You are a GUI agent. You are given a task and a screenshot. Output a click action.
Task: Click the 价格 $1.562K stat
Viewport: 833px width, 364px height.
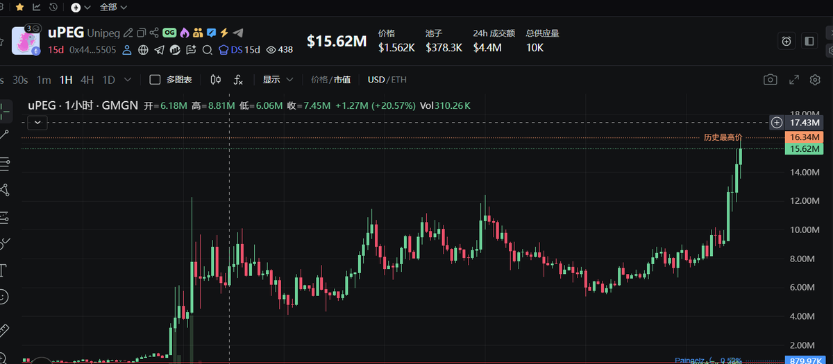(396, 41)
